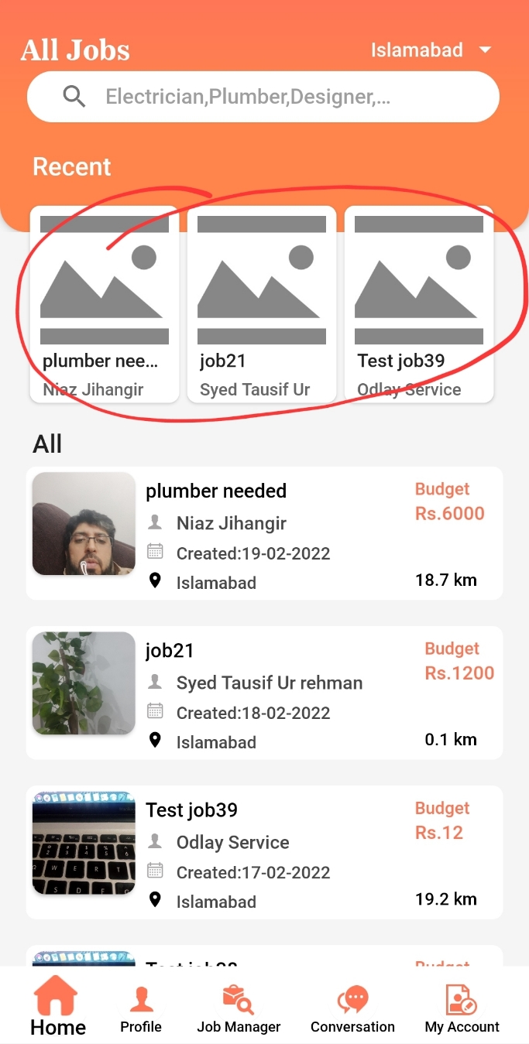Open recent card "job21"

262,304
